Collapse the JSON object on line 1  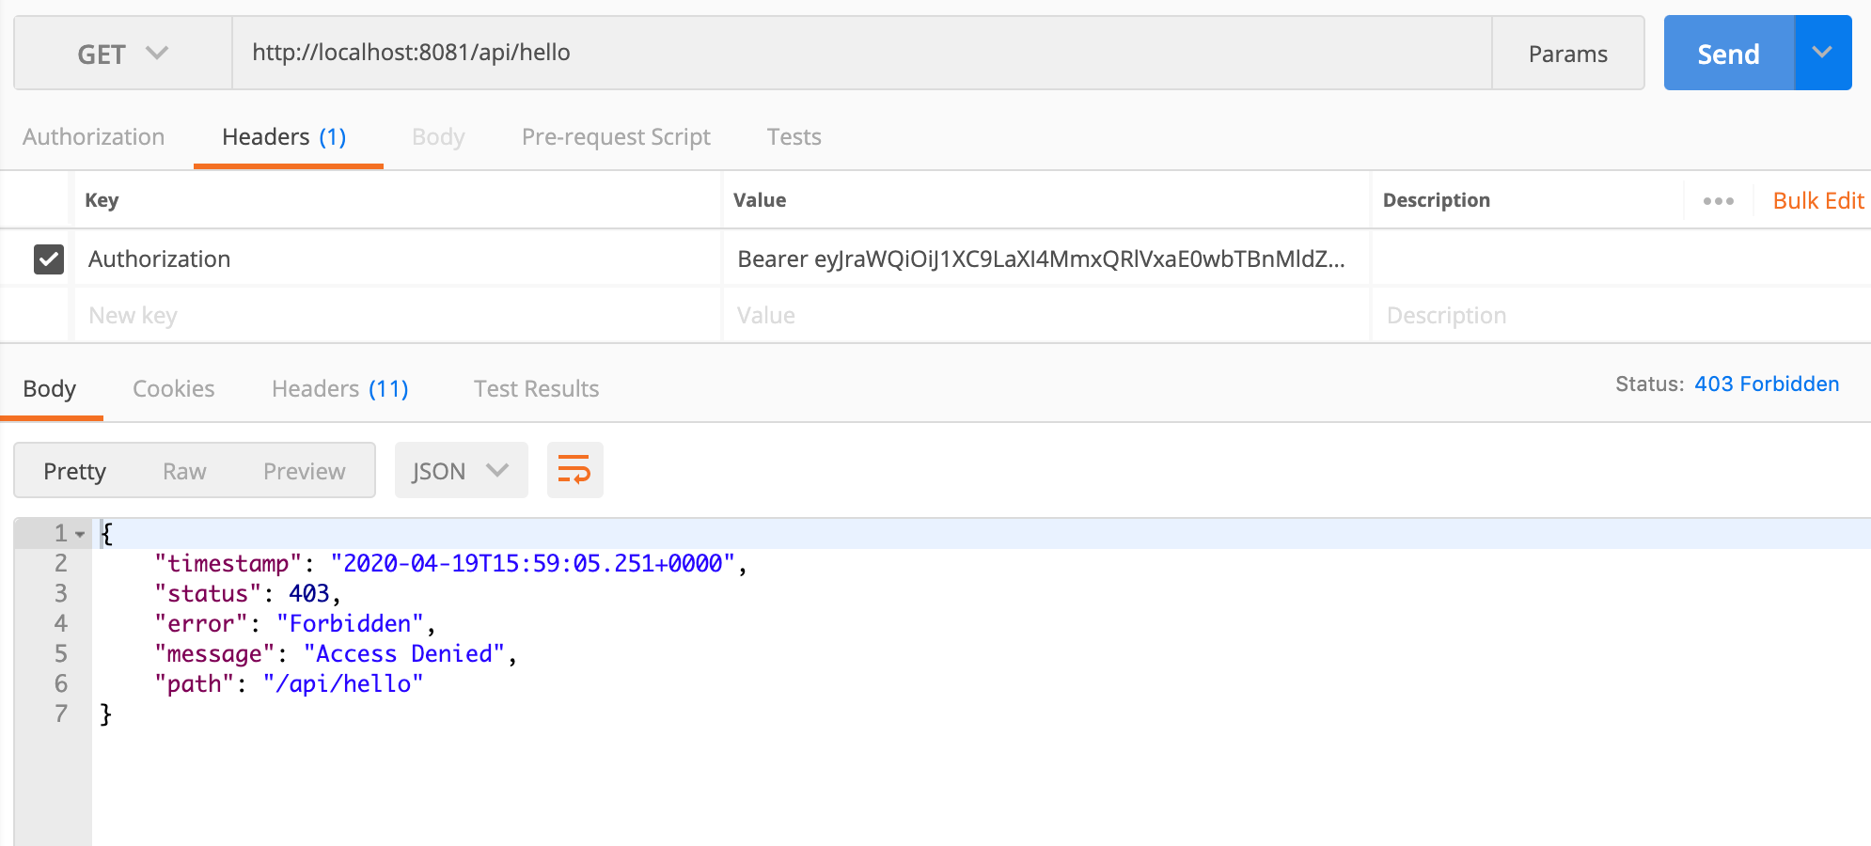tap(80, 533)
